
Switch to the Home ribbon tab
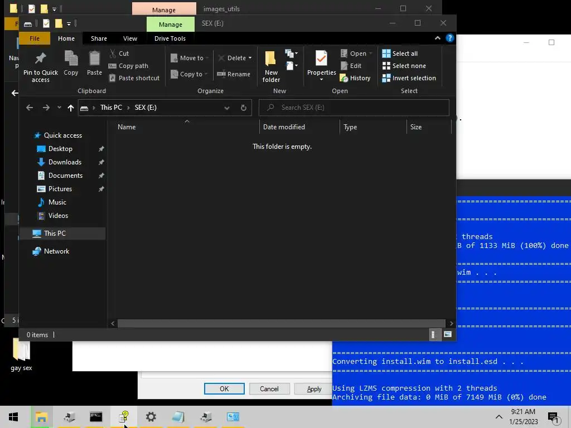click(66, 38)
